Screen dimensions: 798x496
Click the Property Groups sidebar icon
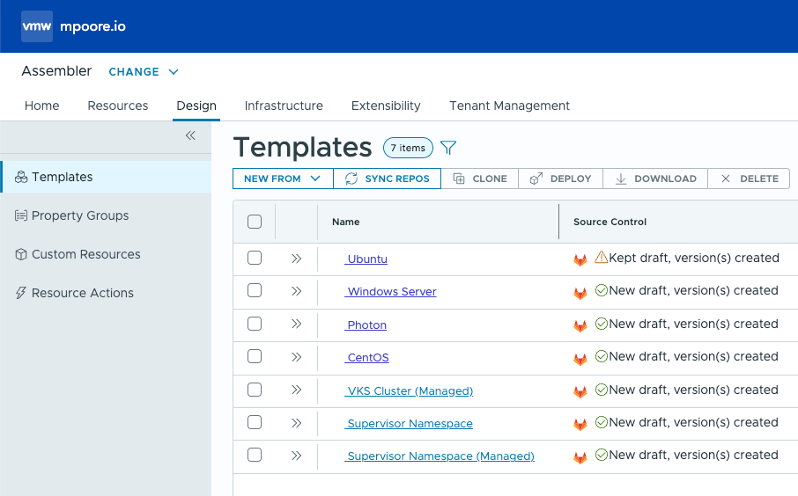(21, 215)
